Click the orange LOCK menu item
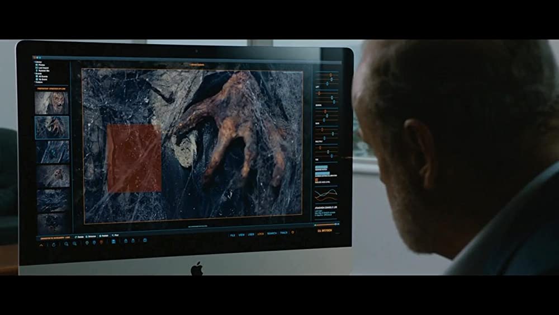The image size is (559, 315). point(260,234)
